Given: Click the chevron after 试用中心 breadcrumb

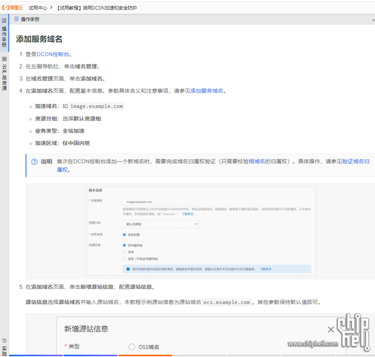Looking at the screenshot, I should click(x=51, y=8).
